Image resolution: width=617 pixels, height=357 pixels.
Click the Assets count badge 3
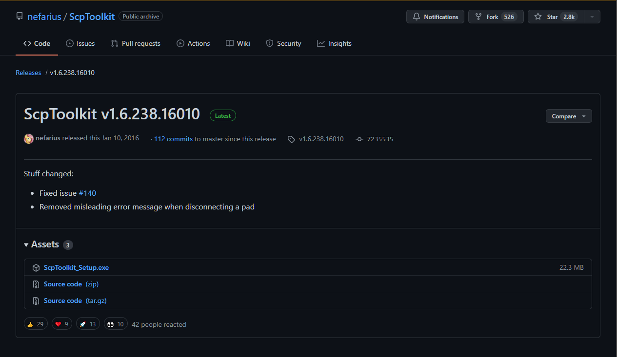click(x=68, y=245)
